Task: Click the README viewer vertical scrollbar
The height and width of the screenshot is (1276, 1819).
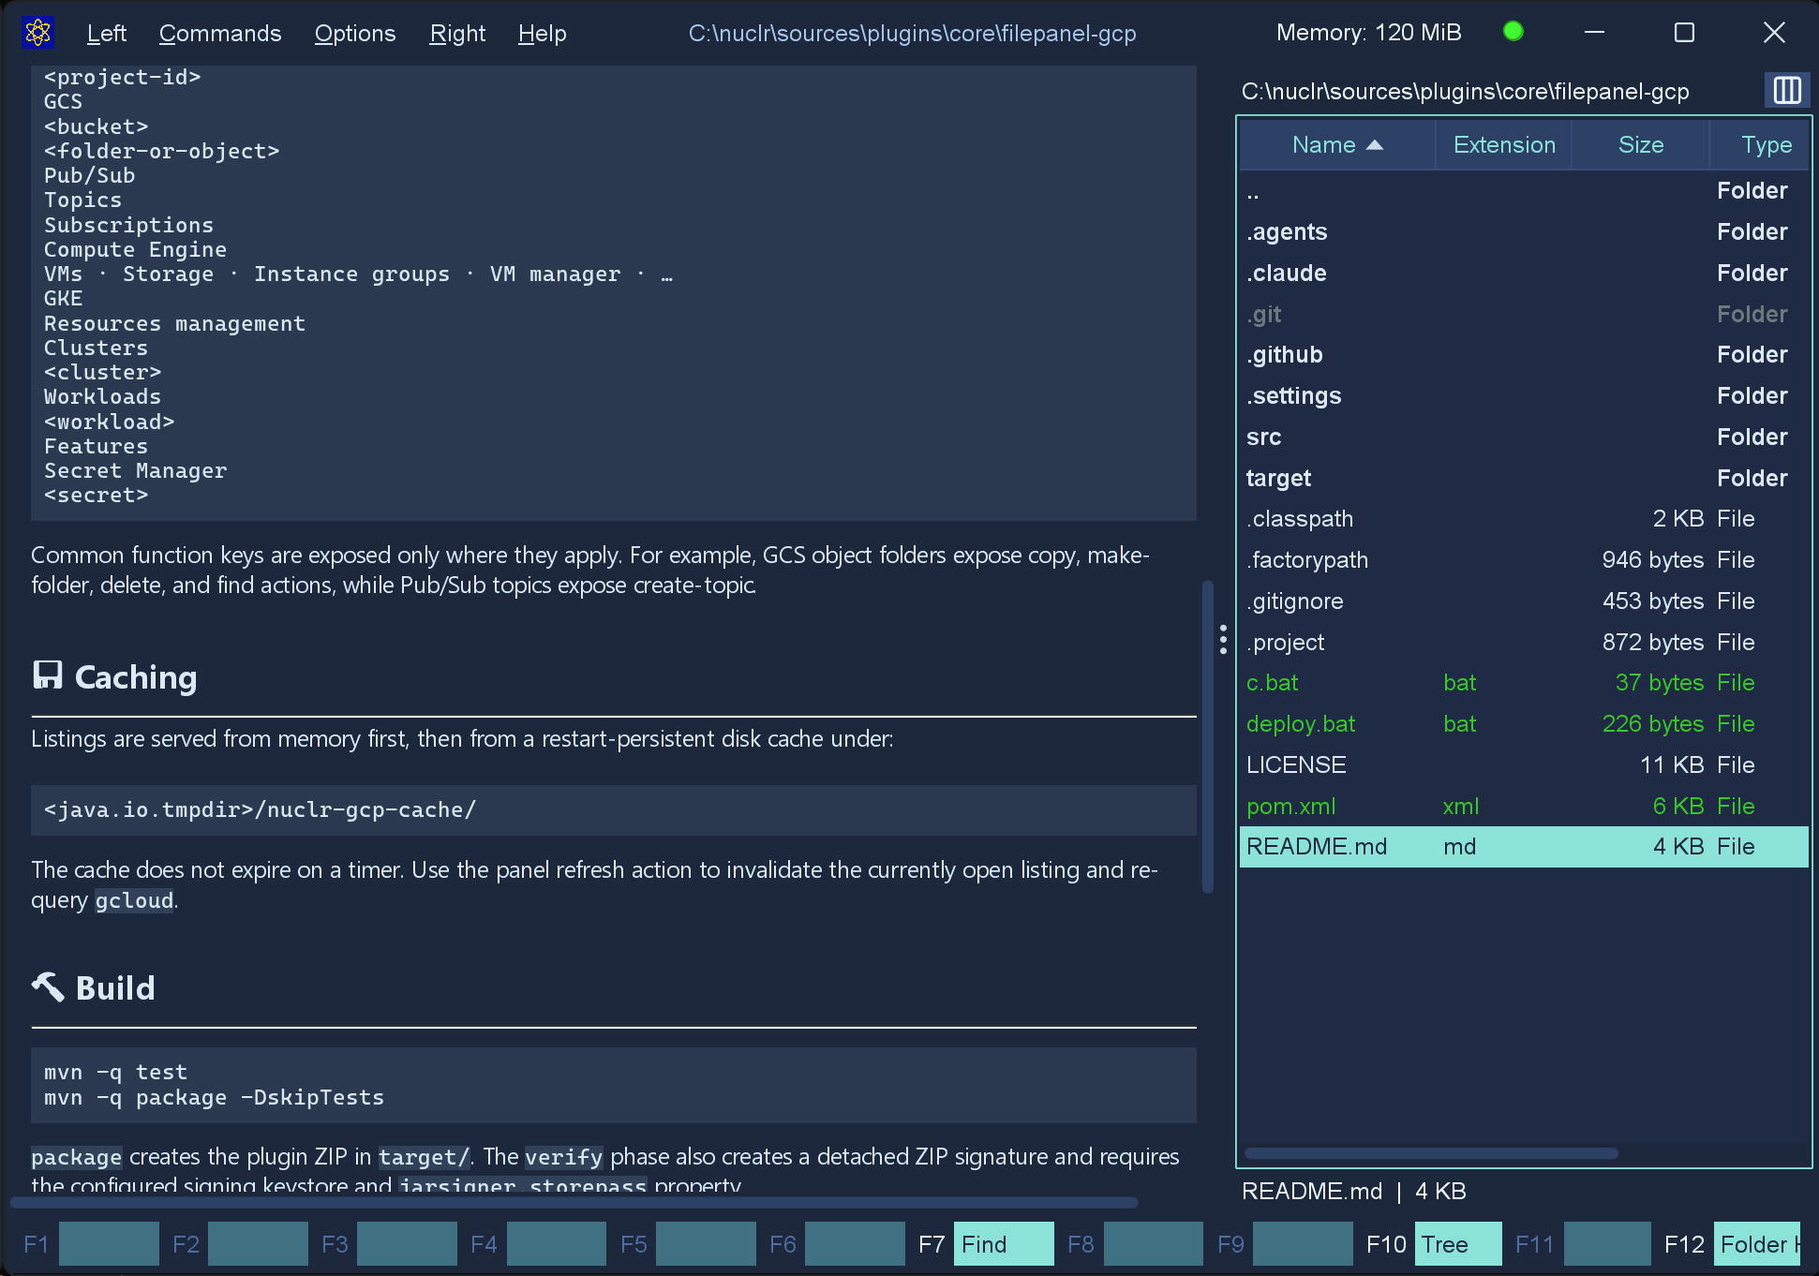Action: (1208, 737)
